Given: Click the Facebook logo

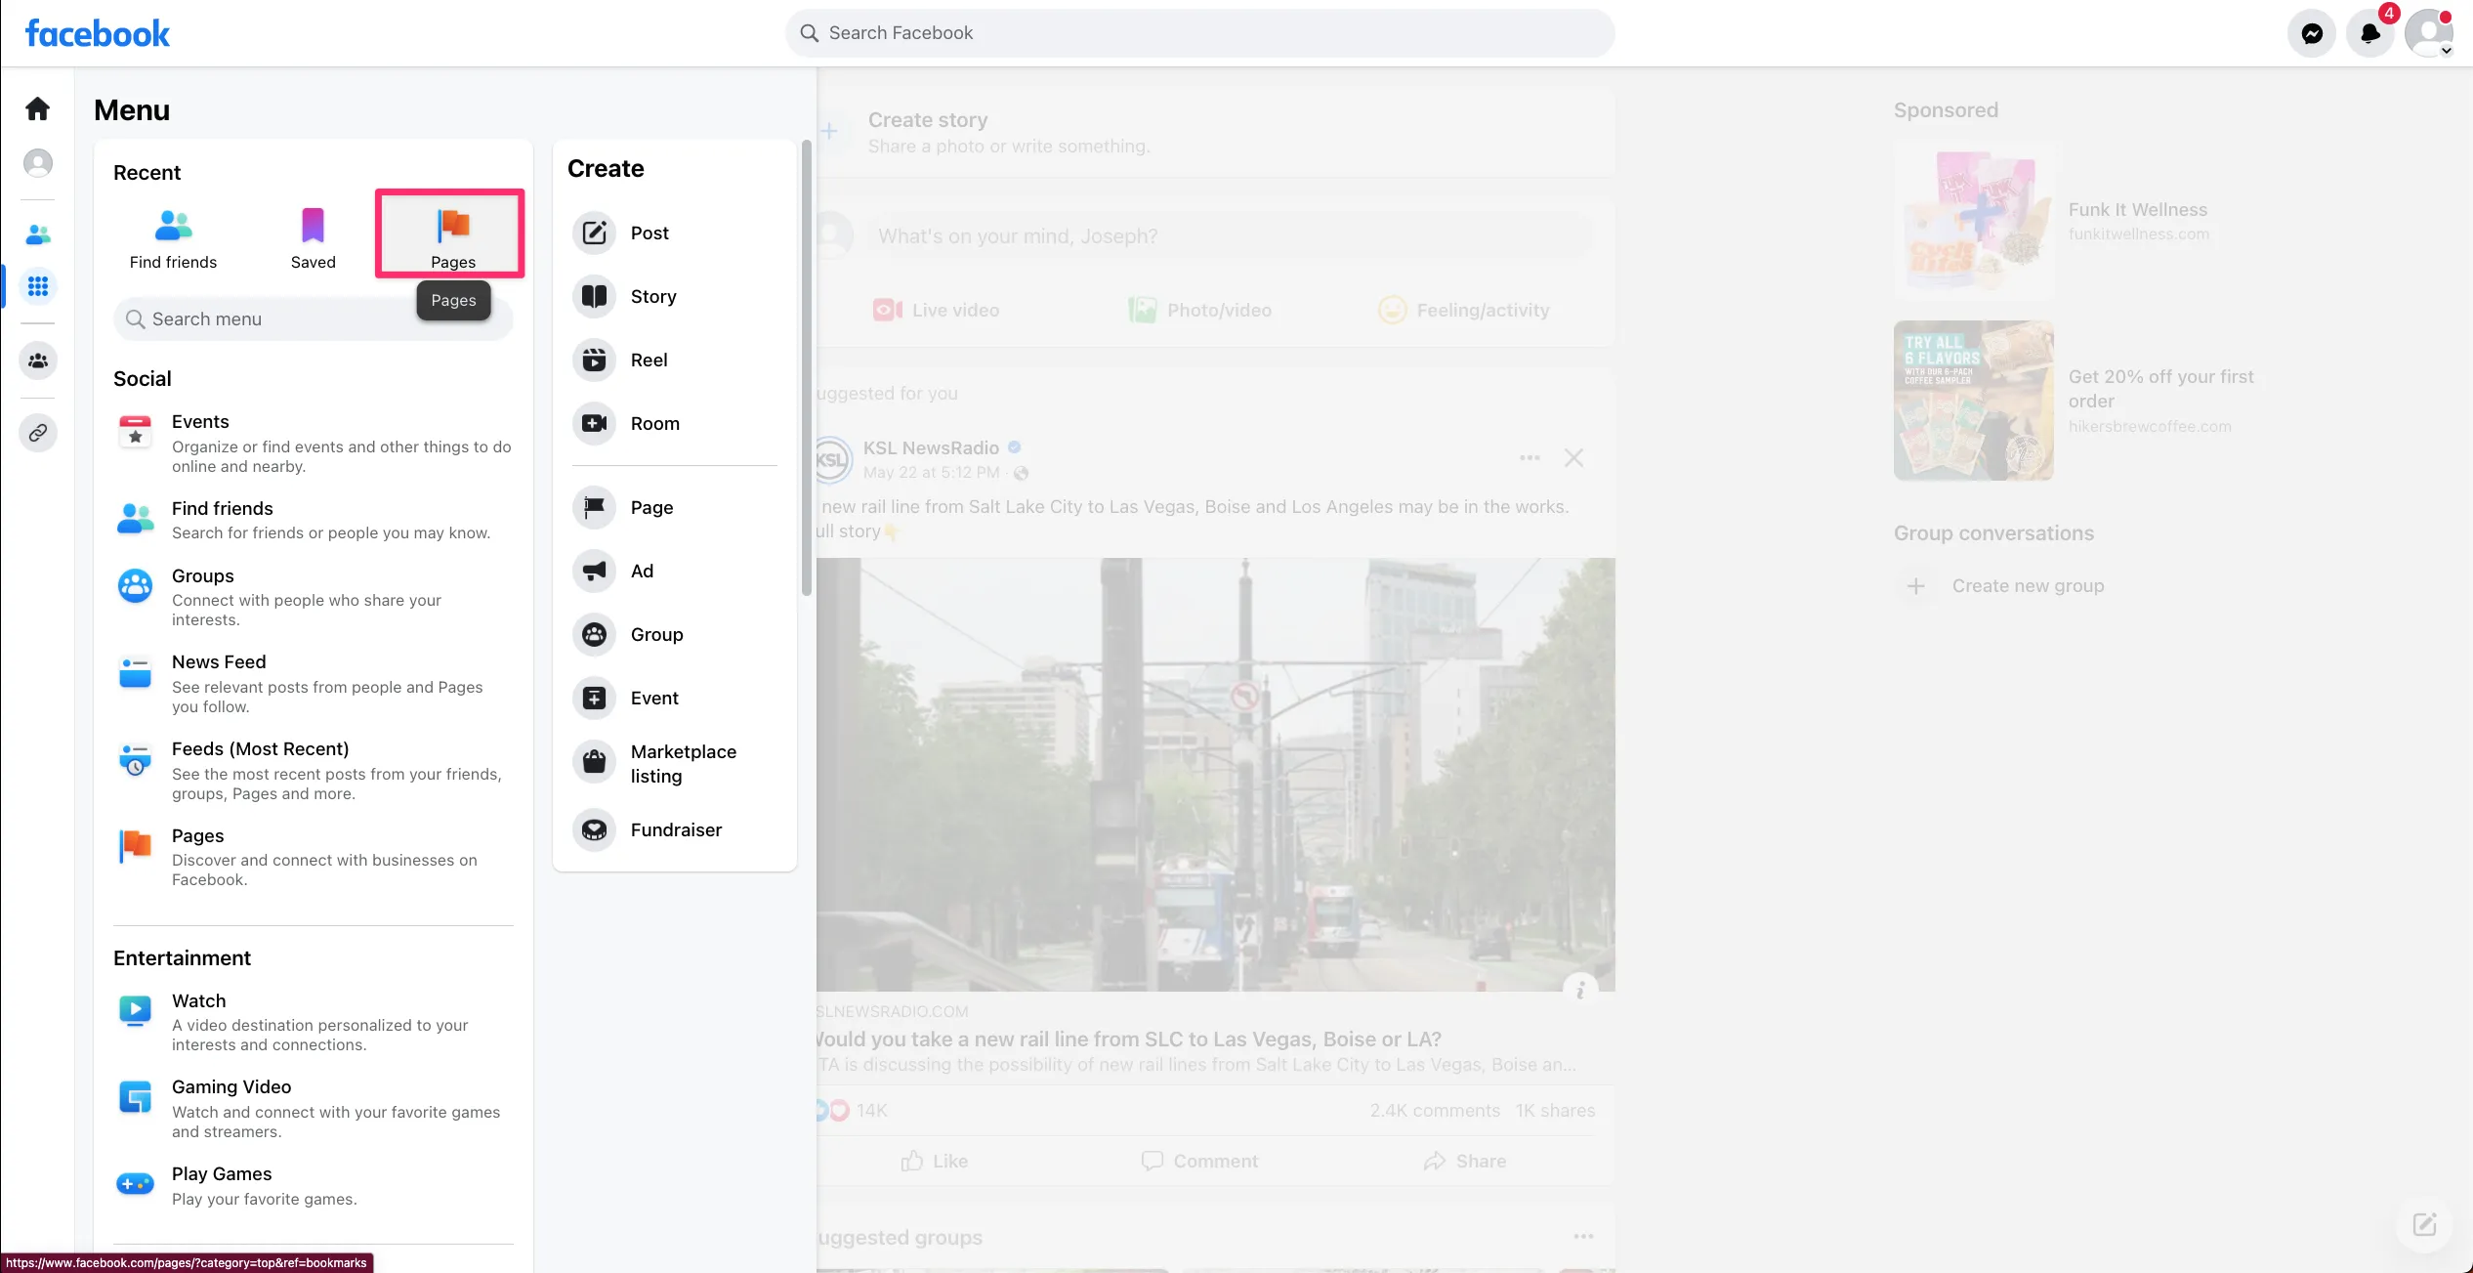Looking at the screenshot, I should point(97,34).
